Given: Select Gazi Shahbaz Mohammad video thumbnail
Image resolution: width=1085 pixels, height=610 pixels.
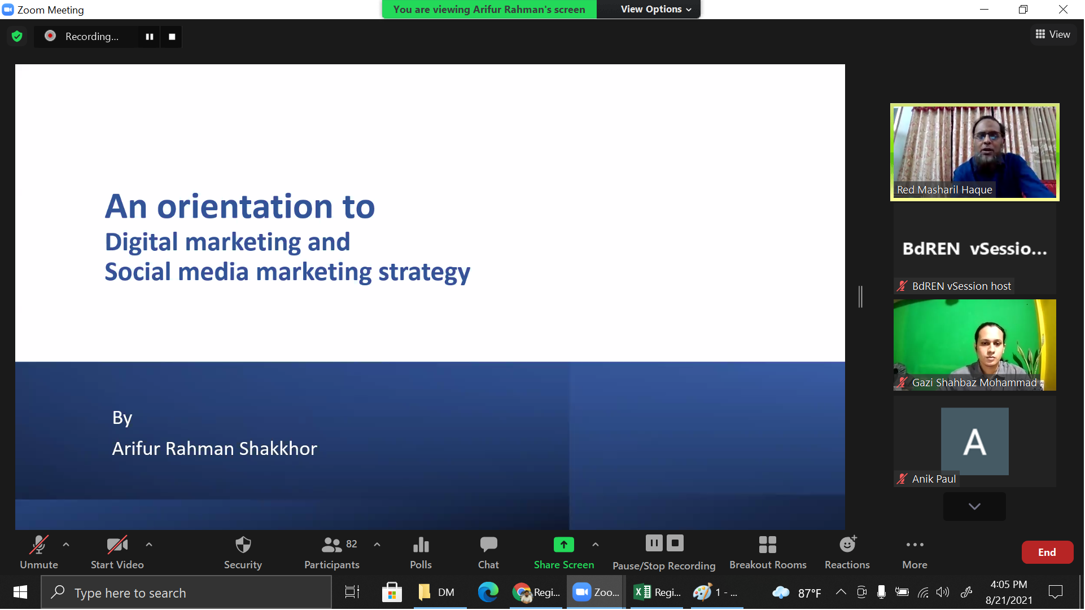Looking at the screenshot, I should (975, 345).
